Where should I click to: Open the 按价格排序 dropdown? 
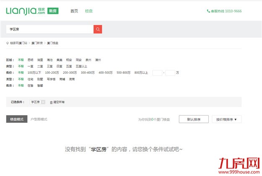tap(226, 119)
